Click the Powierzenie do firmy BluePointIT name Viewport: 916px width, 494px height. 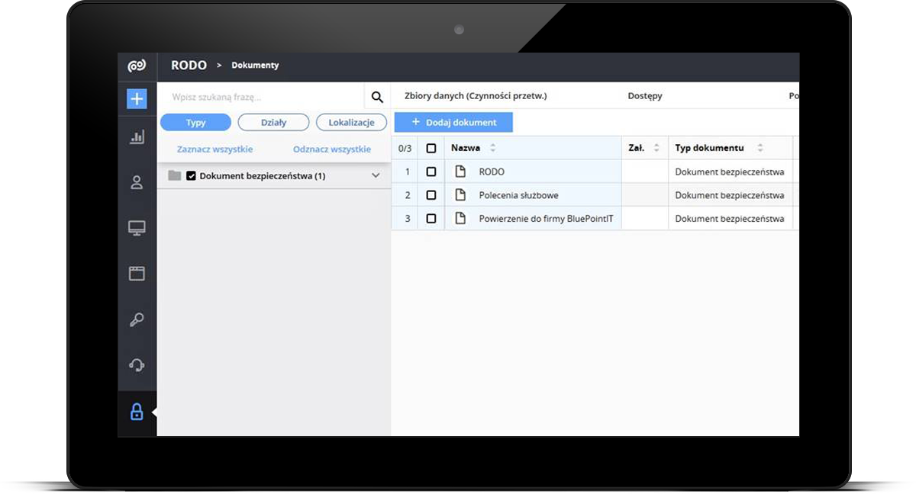[x=546, y=219]
